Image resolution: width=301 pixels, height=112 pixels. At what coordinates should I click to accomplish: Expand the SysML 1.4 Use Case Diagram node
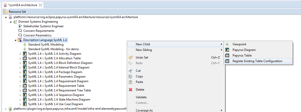(x=20, y=104)
